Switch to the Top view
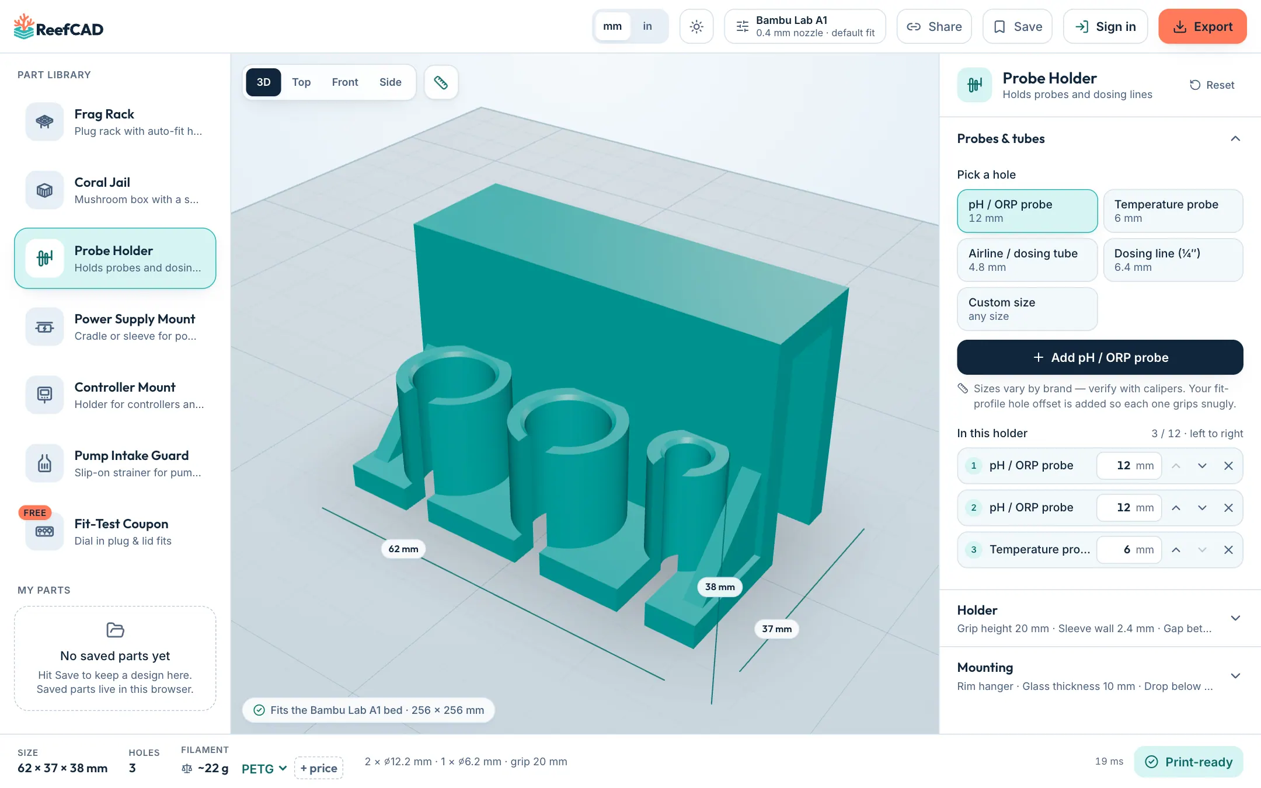This screenshot has width=1261, height=788. click(x=301, y=82)
